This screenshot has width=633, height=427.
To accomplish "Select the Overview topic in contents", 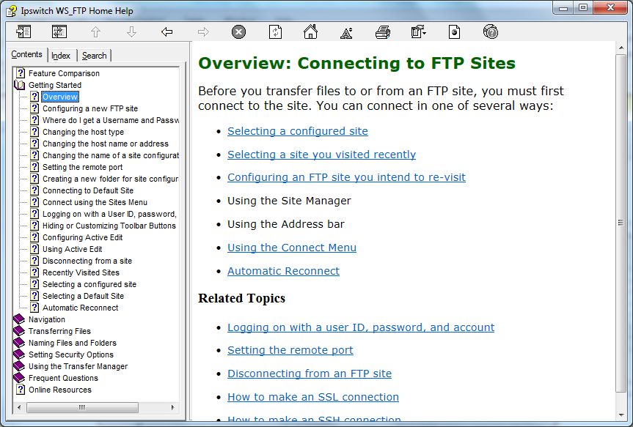I will tap(59, 97).
